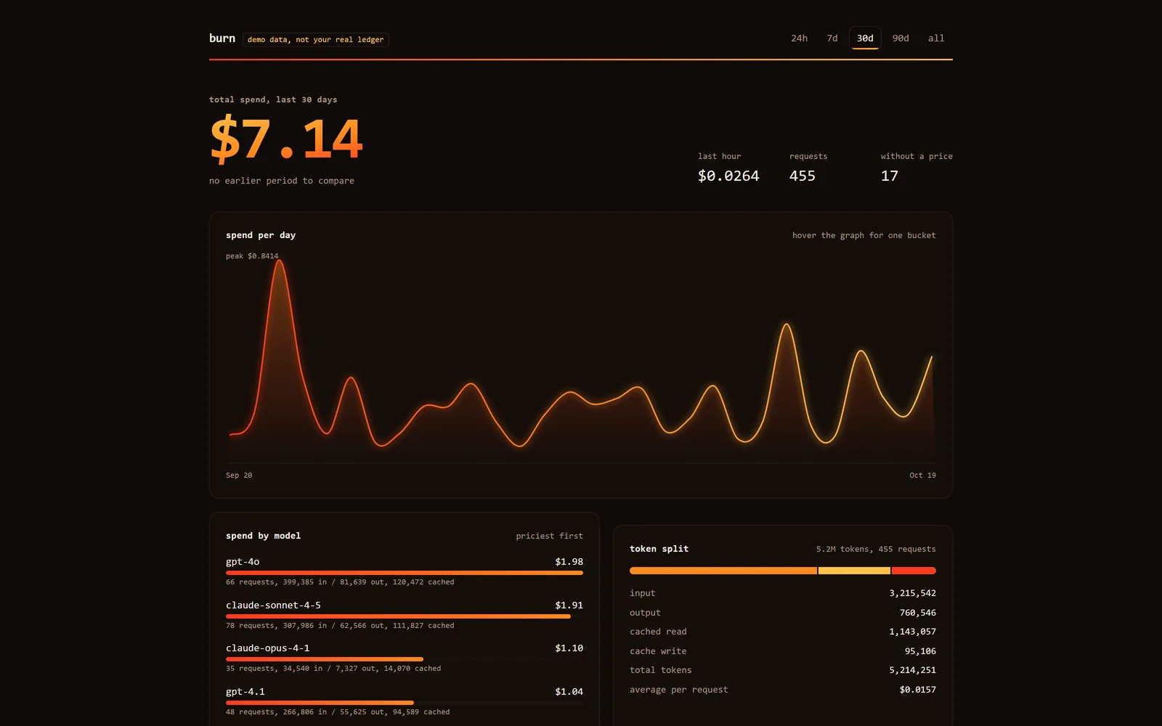The height and width of the screenshot is (726, 1162).
Task: Click the 'token split' heading
Action: [659, 549]
